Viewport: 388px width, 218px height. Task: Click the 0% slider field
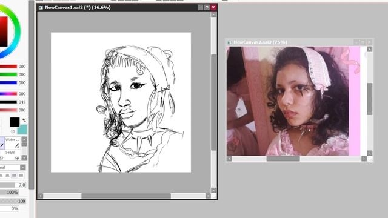10,208
